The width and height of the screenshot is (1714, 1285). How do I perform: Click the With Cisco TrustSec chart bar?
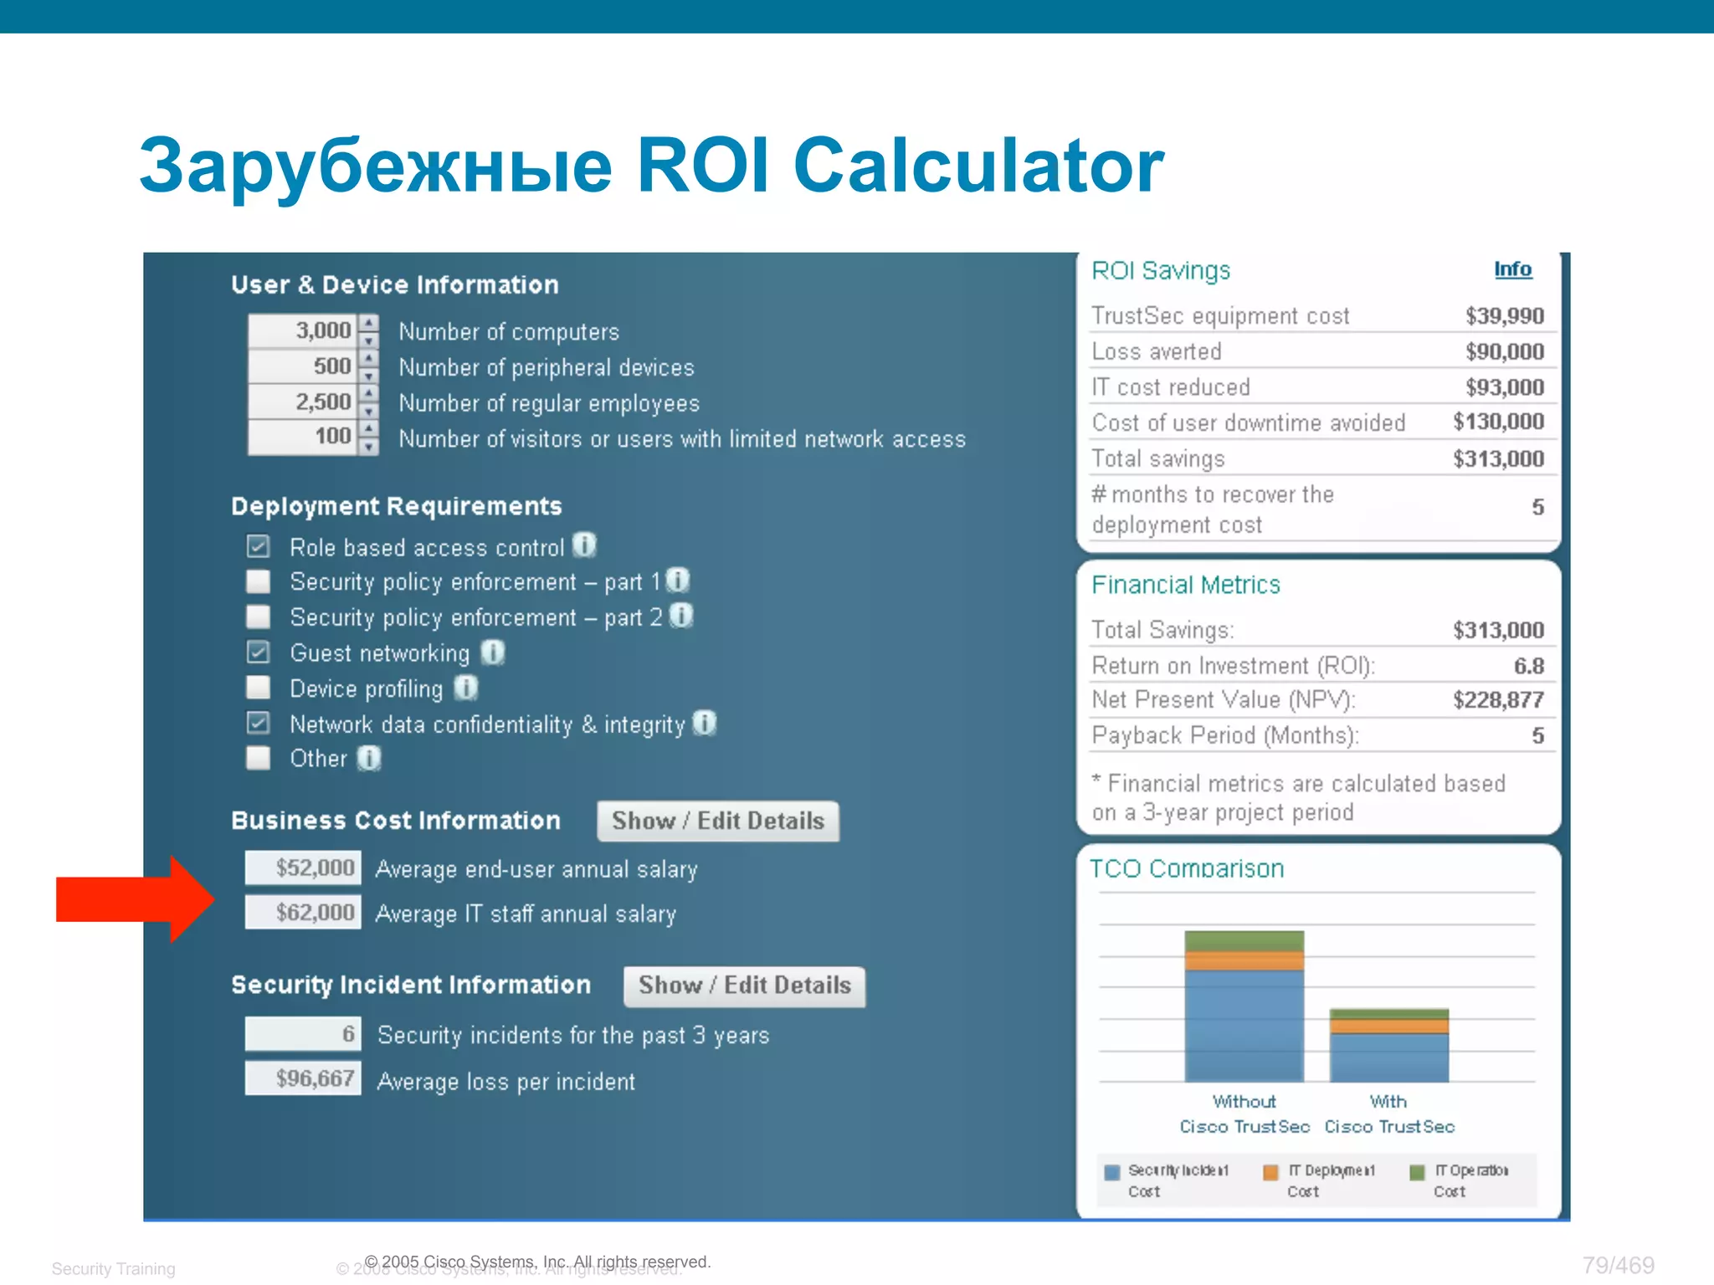(x=1389, y=1046)
